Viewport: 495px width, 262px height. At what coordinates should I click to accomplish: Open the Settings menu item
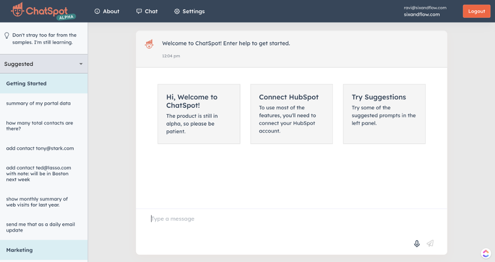[190, 11]
